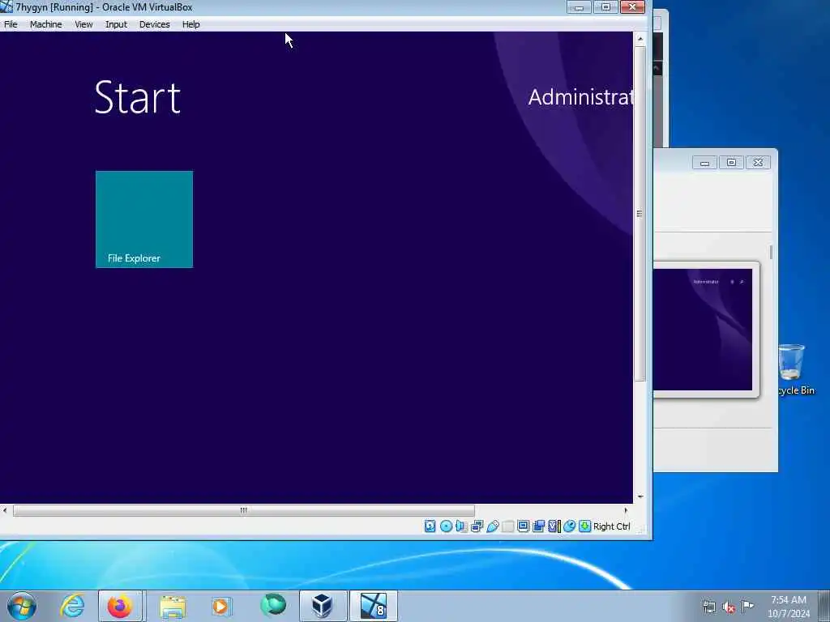Open the Machine menu

pos(46,24)
